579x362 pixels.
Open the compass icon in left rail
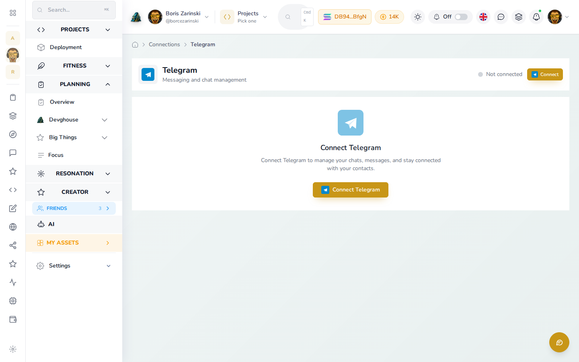(x=13, y=134)
